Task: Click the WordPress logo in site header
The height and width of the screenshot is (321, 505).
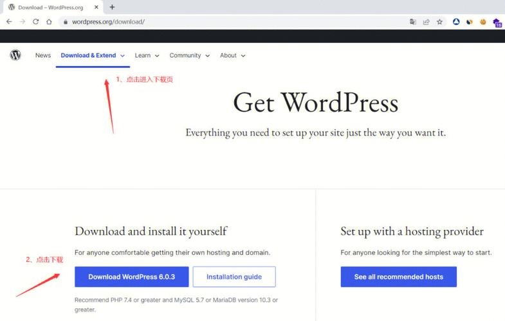Action: [x=15, y=55]
